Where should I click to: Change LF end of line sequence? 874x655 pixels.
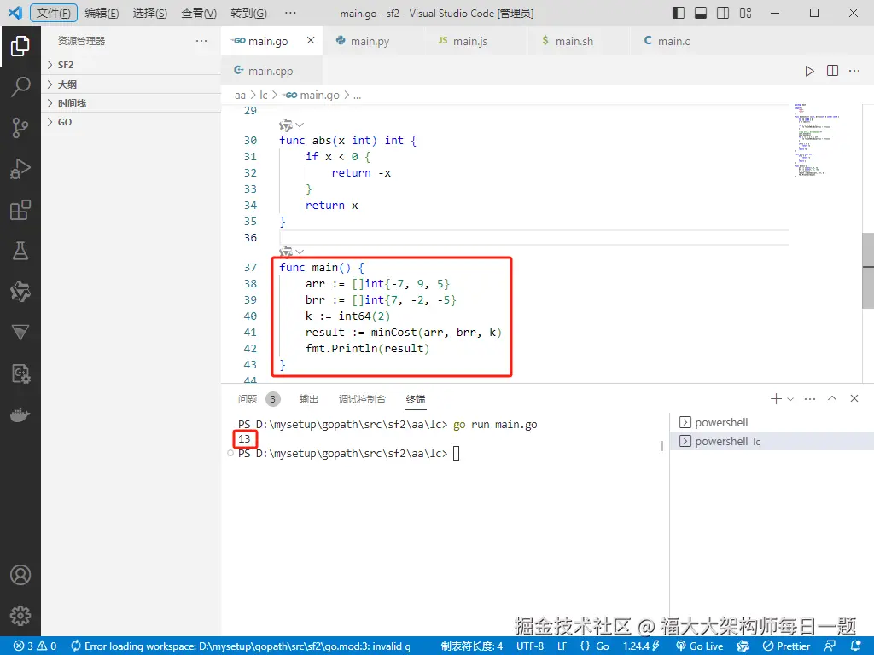click(562, 646)
